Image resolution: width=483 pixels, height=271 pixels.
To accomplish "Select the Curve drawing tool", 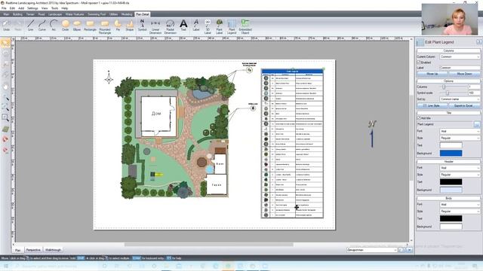I will [x=42, y=25].
